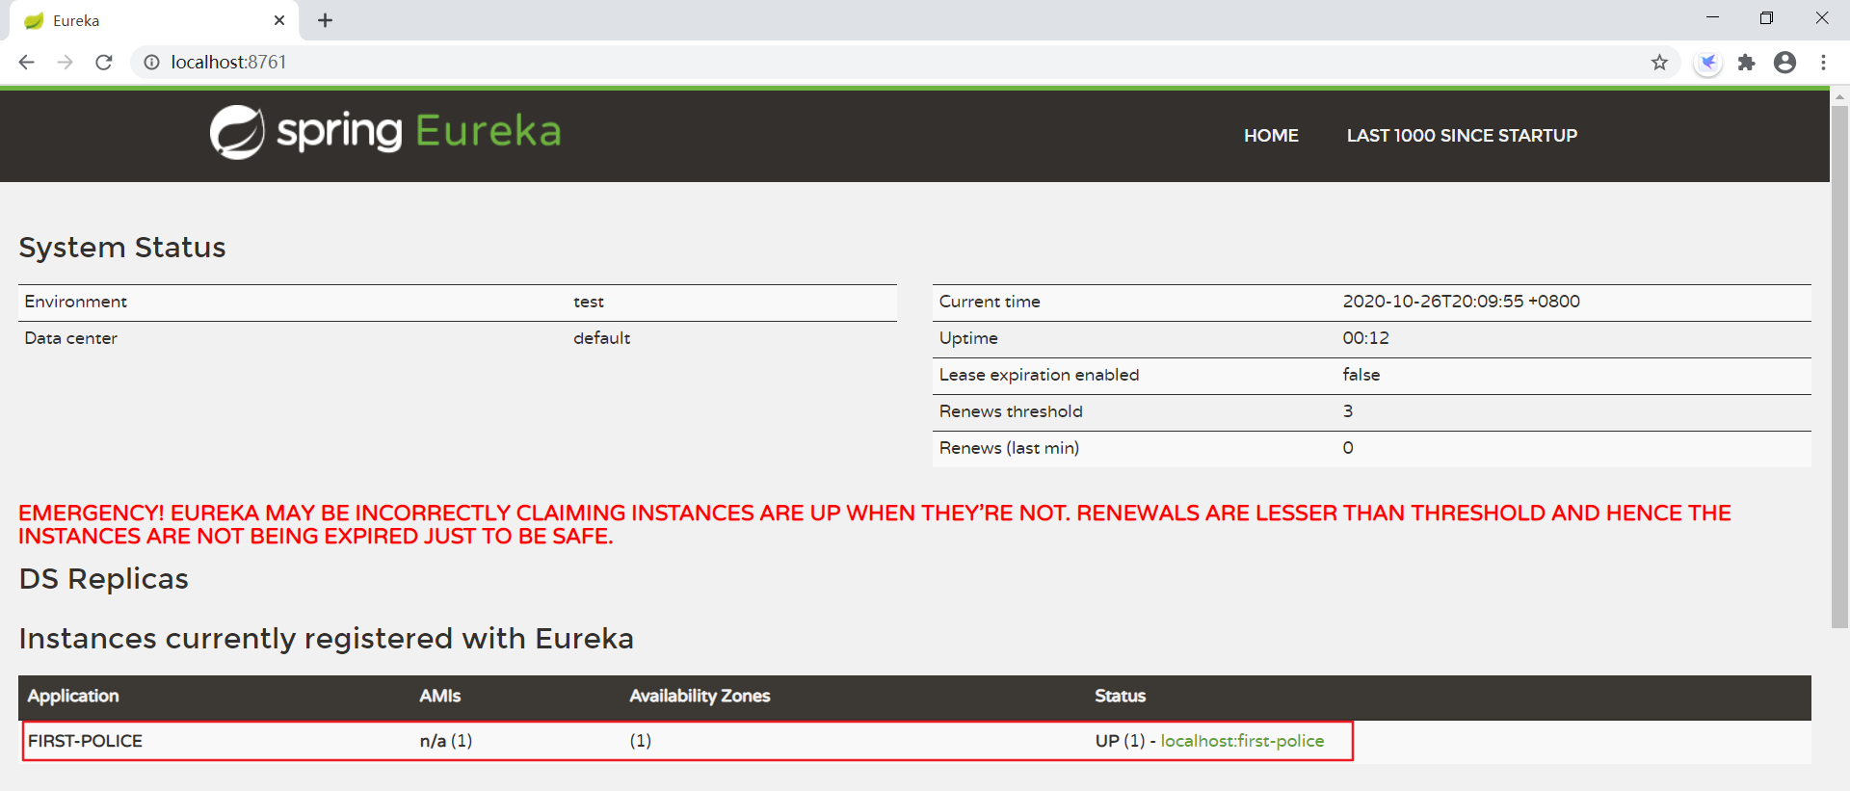Open Chrome three-dot menu
The height and width of the screenshot is (791, 1850).
[1823, 63]
